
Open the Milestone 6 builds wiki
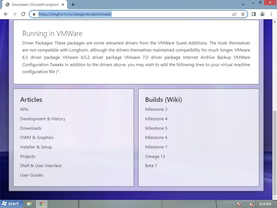pyautogui.click(x=156, y=138)
